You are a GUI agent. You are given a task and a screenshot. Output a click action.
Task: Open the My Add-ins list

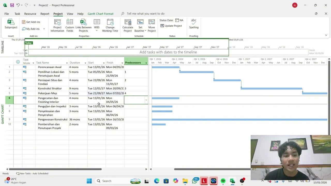pyautogui.click(x=33, y=29)
